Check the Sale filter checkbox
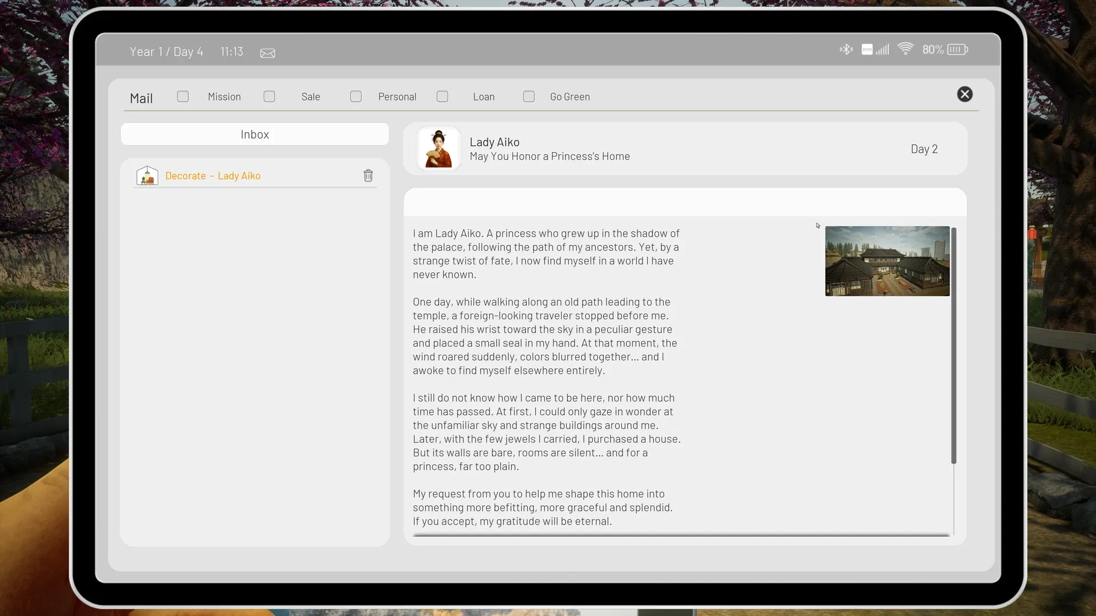The width and height of the screenshot is (1096, 616). click(x=269, y=96)
